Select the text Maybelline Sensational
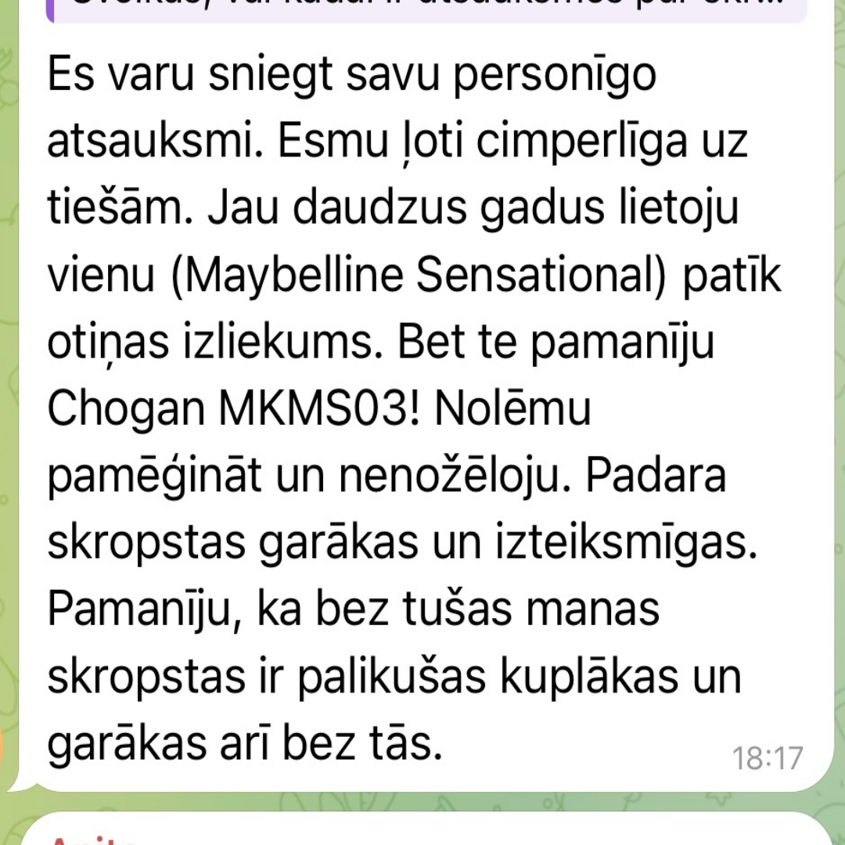 [418, 276]
